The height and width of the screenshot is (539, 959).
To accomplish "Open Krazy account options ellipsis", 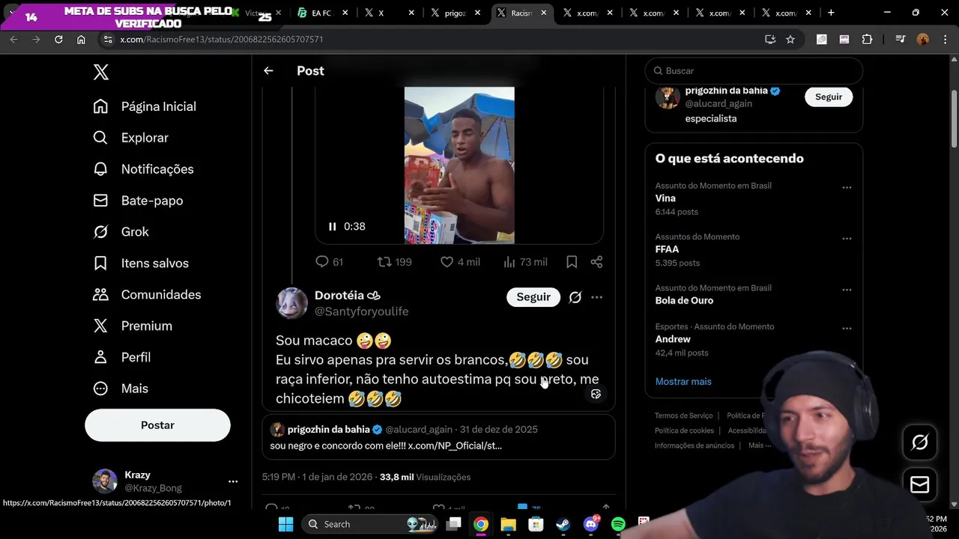I will coord(233,481).
